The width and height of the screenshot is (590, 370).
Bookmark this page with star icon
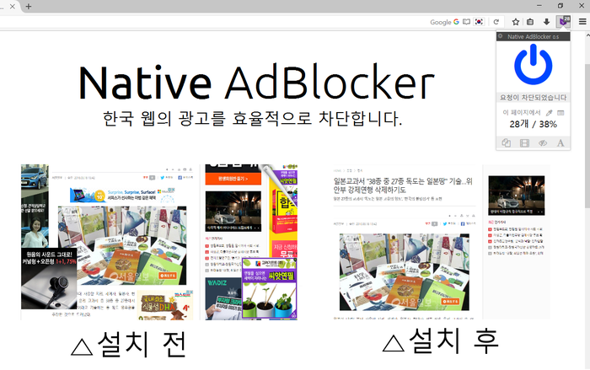pyautogui.click(x=516, y=22)
